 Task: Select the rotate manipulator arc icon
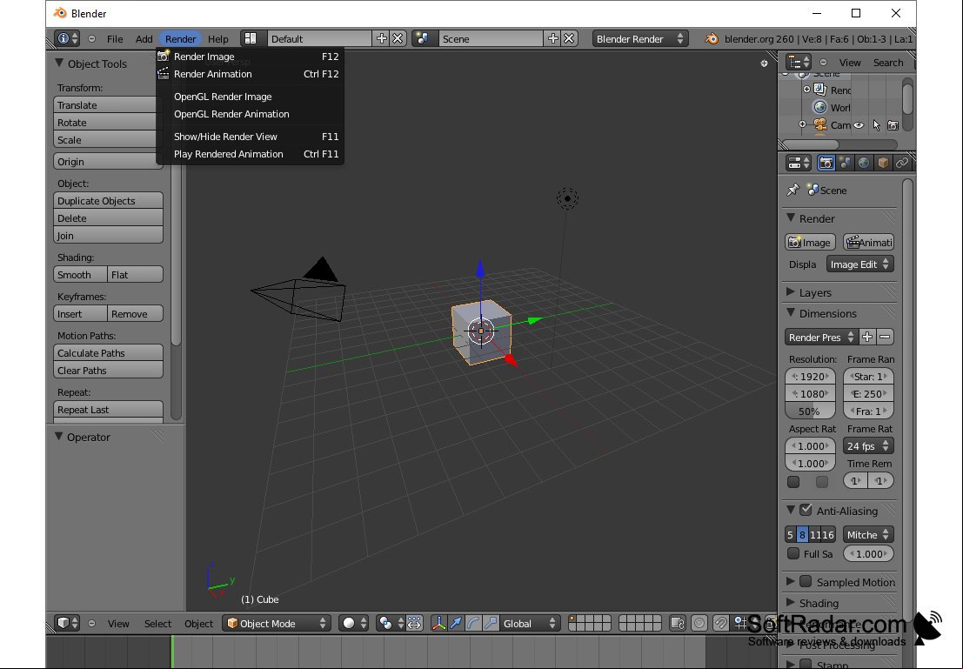click(x=473, y=623)
